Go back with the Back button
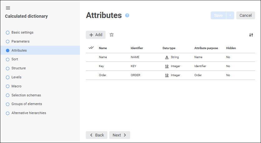This screenshot has width=261, height=143. pyautogui.click(x=96, y=135)
